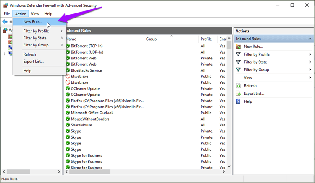
Task: Click green check icon beside BitTorrent (UDP-In)
Action: [68, 52]
